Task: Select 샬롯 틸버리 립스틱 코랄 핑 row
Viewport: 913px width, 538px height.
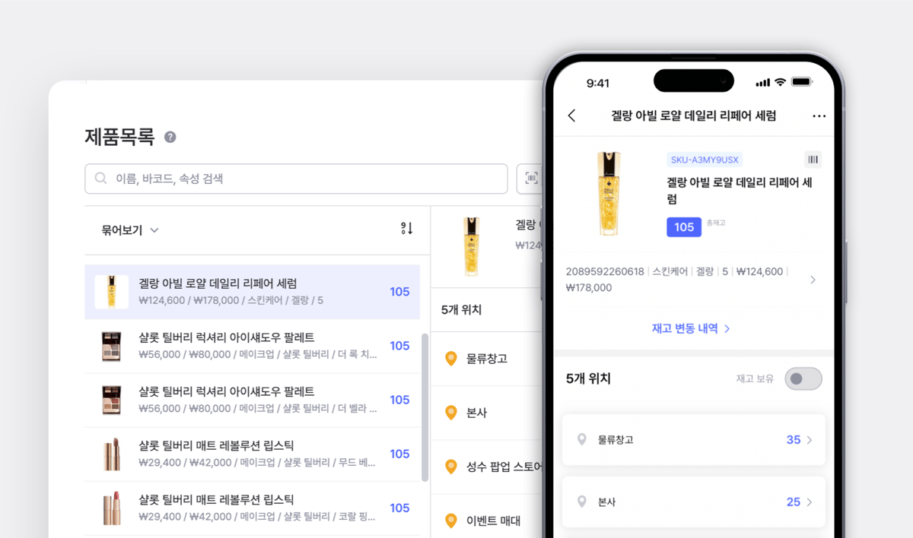Action: (x=252, y=508)
